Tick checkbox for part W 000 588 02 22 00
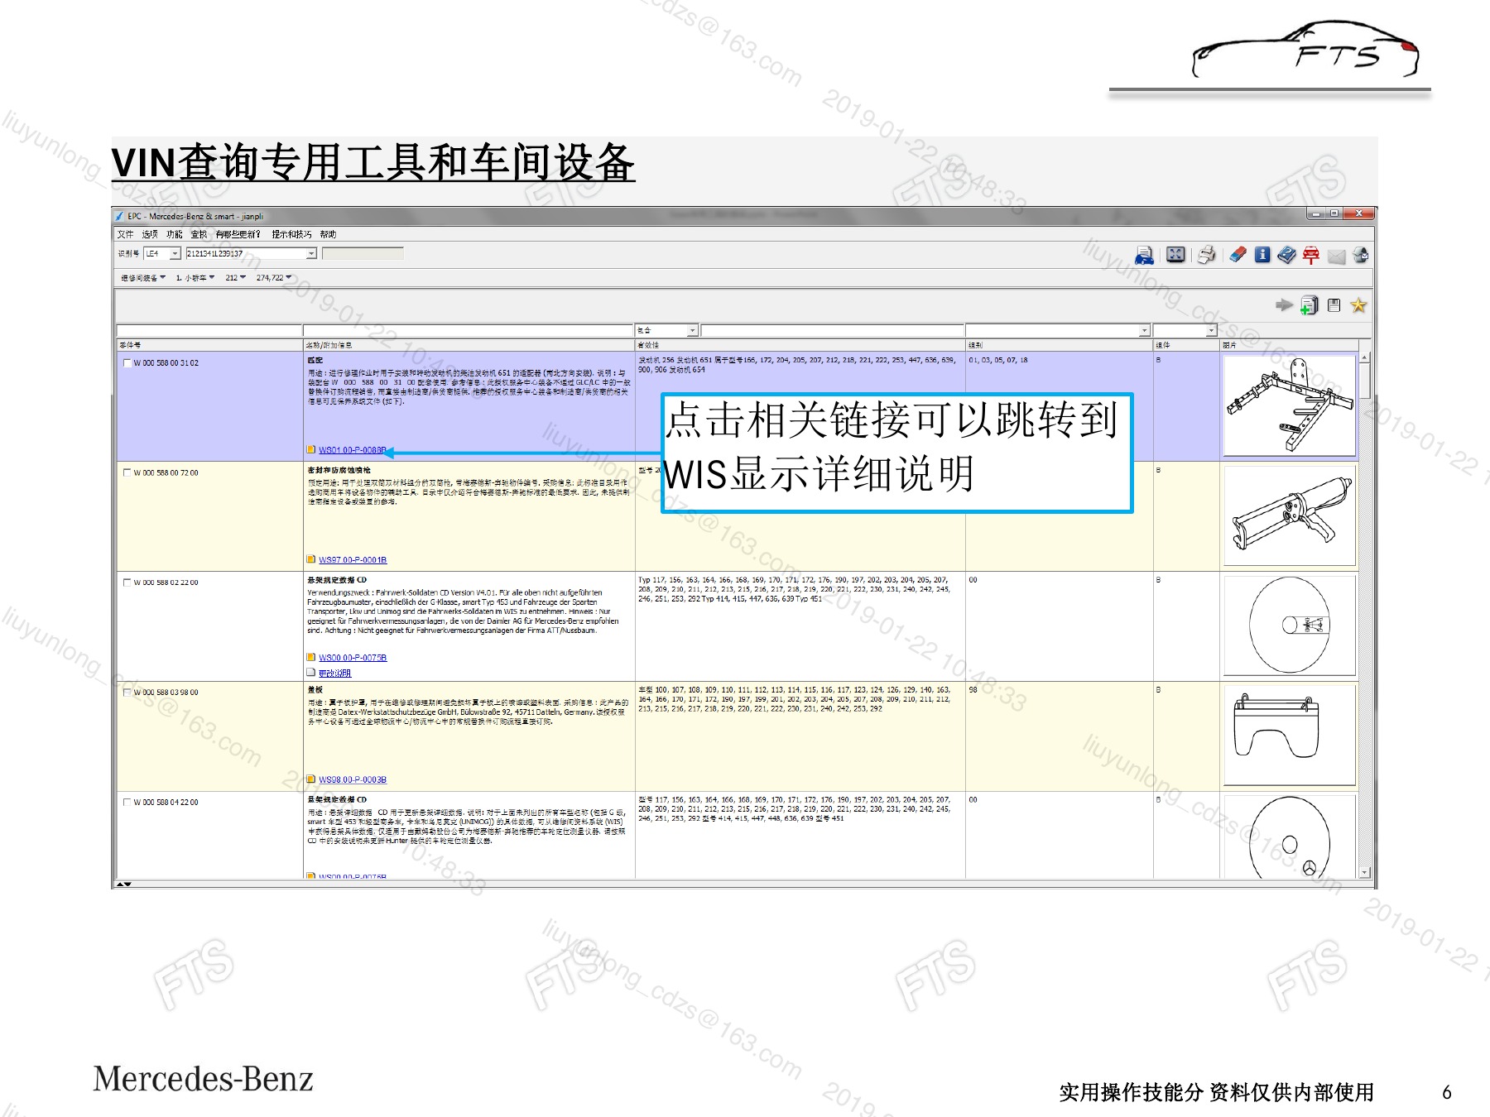The height and width of the screenshot is (1117, 1490). (127, 582)
